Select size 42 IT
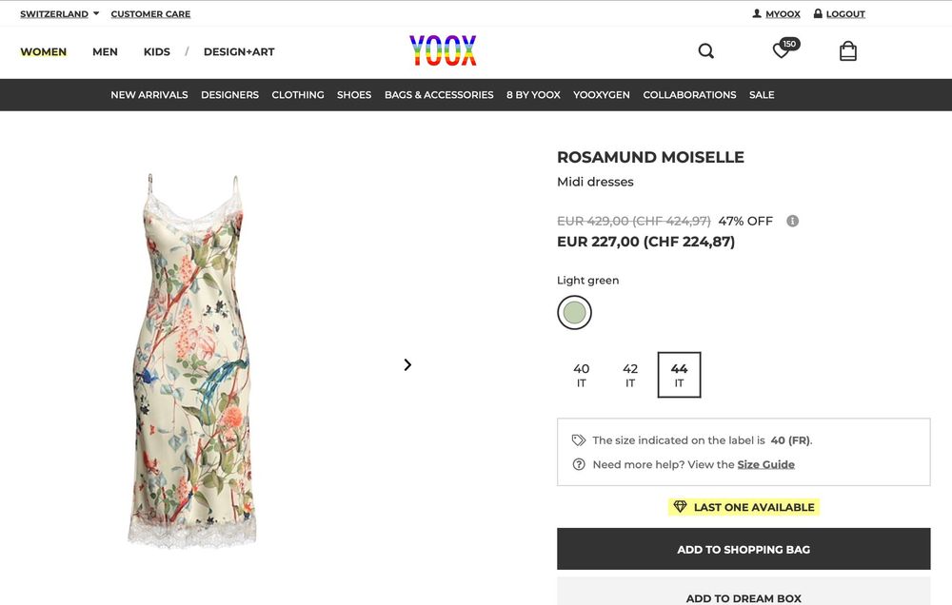Viewport: 952px width, 605px height. 630,375
